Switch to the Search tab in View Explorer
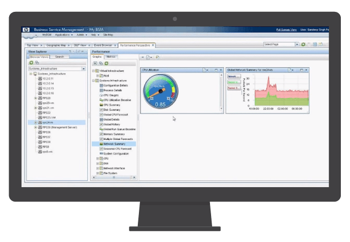This screenshot has width=350, height=242. click(x=60, y=57)
